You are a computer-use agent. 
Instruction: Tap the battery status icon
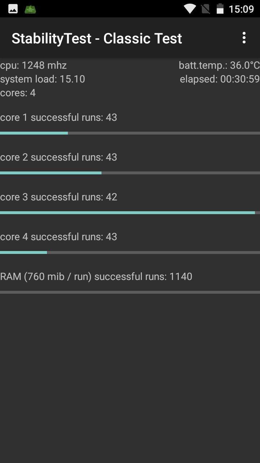(220, 9)
